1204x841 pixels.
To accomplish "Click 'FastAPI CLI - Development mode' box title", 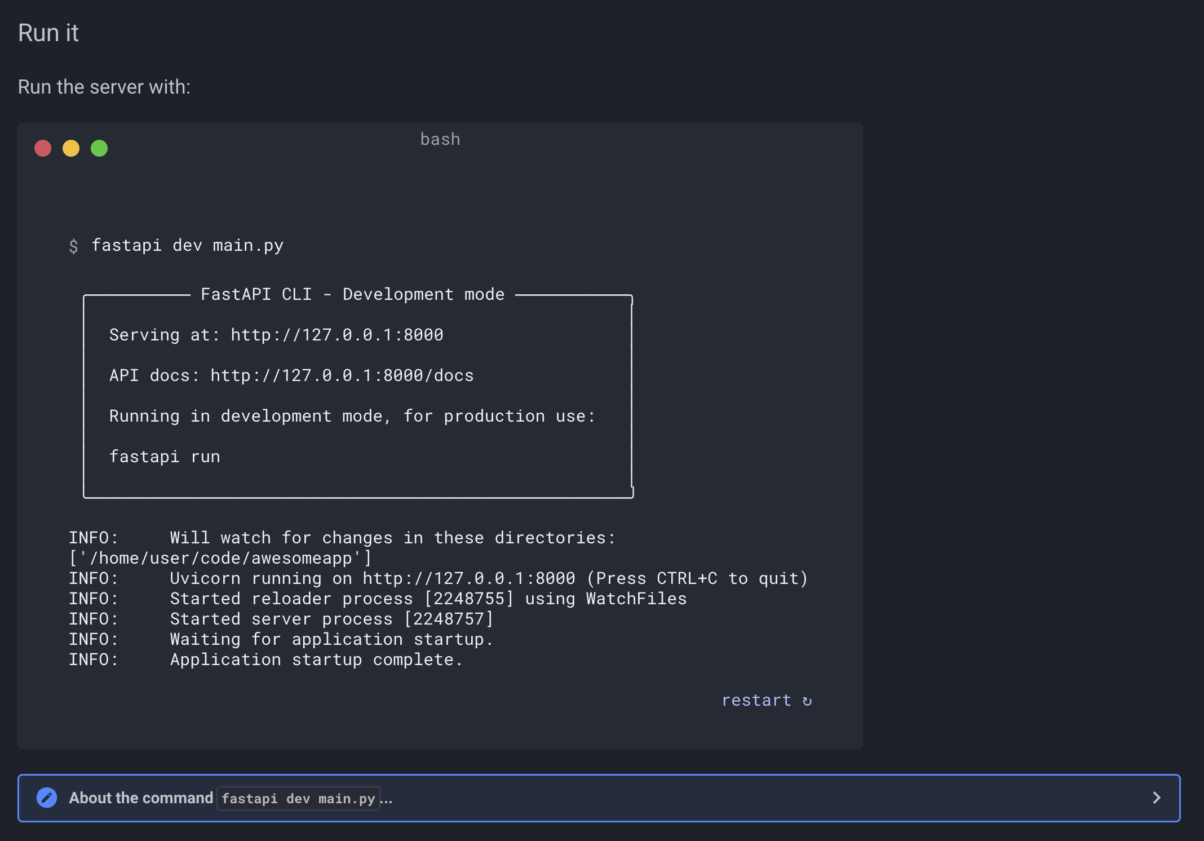I will point(352,294).
